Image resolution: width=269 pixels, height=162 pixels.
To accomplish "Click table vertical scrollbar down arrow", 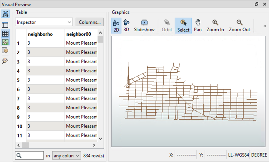I will coord(101,139).
